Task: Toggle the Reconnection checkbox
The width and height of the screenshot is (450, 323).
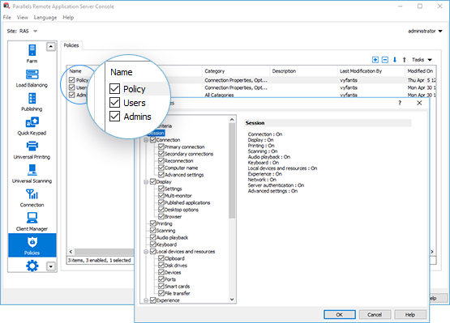Action: (x=161, y=161)
